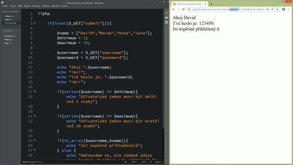
Task: Click the $minimum = 3 code line
Action: (72, 38)
